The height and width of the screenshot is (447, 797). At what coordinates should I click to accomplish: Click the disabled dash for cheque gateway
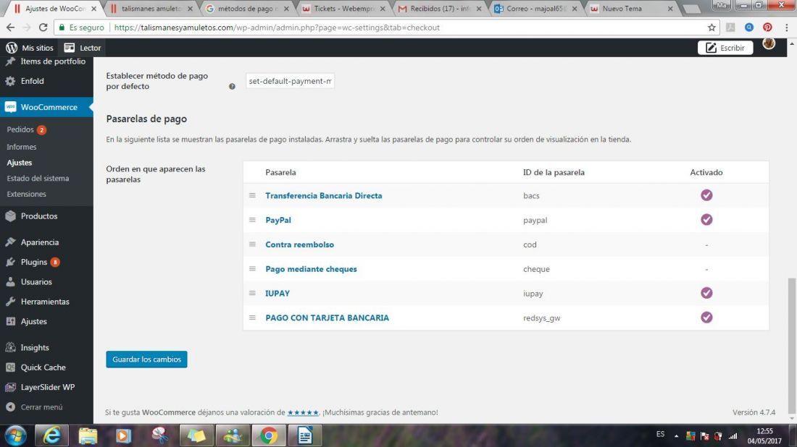click(x=706, y=269)
